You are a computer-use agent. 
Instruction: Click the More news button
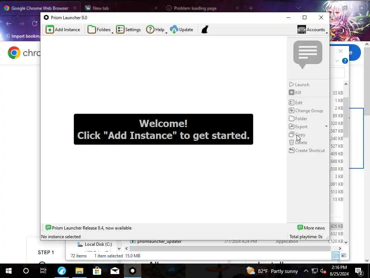[311, 228]
